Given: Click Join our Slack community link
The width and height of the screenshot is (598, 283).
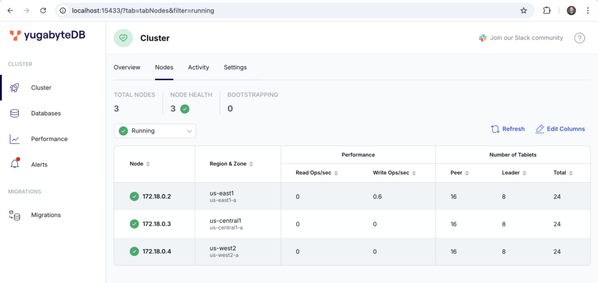Looking at the screenshot, I should 521,38.
